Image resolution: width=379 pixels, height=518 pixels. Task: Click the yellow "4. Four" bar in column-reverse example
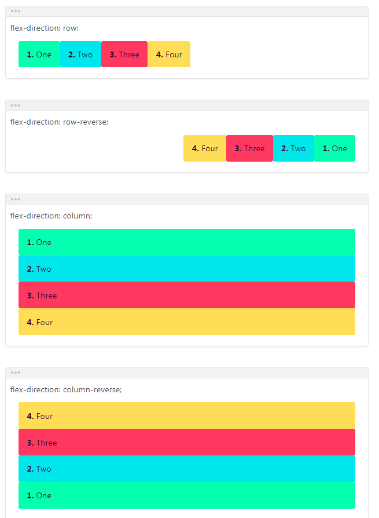pos(186,416)
